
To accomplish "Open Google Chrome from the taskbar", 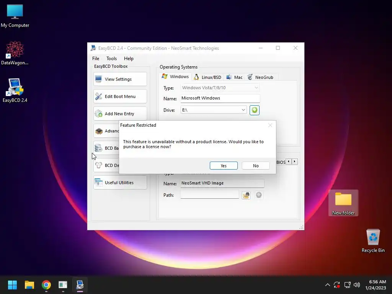I will click(x=46, y=285).
